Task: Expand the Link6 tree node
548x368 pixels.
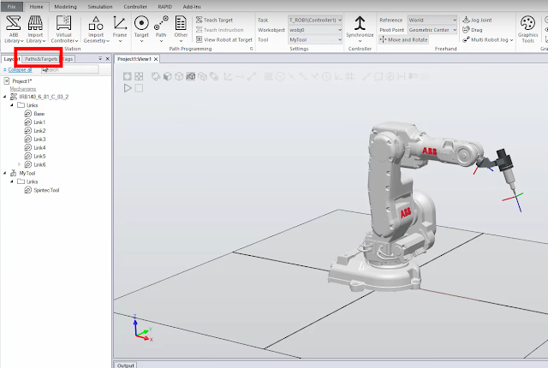Action: tap(19, 164)
